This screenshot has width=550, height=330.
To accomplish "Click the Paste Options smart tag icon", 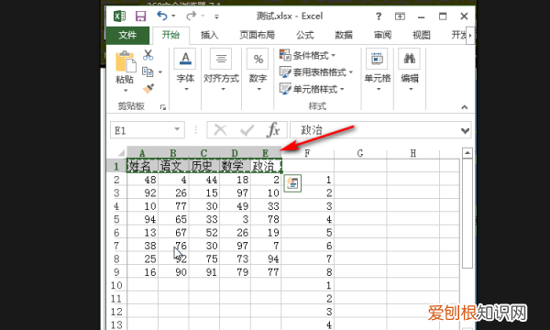I will 292,183.
